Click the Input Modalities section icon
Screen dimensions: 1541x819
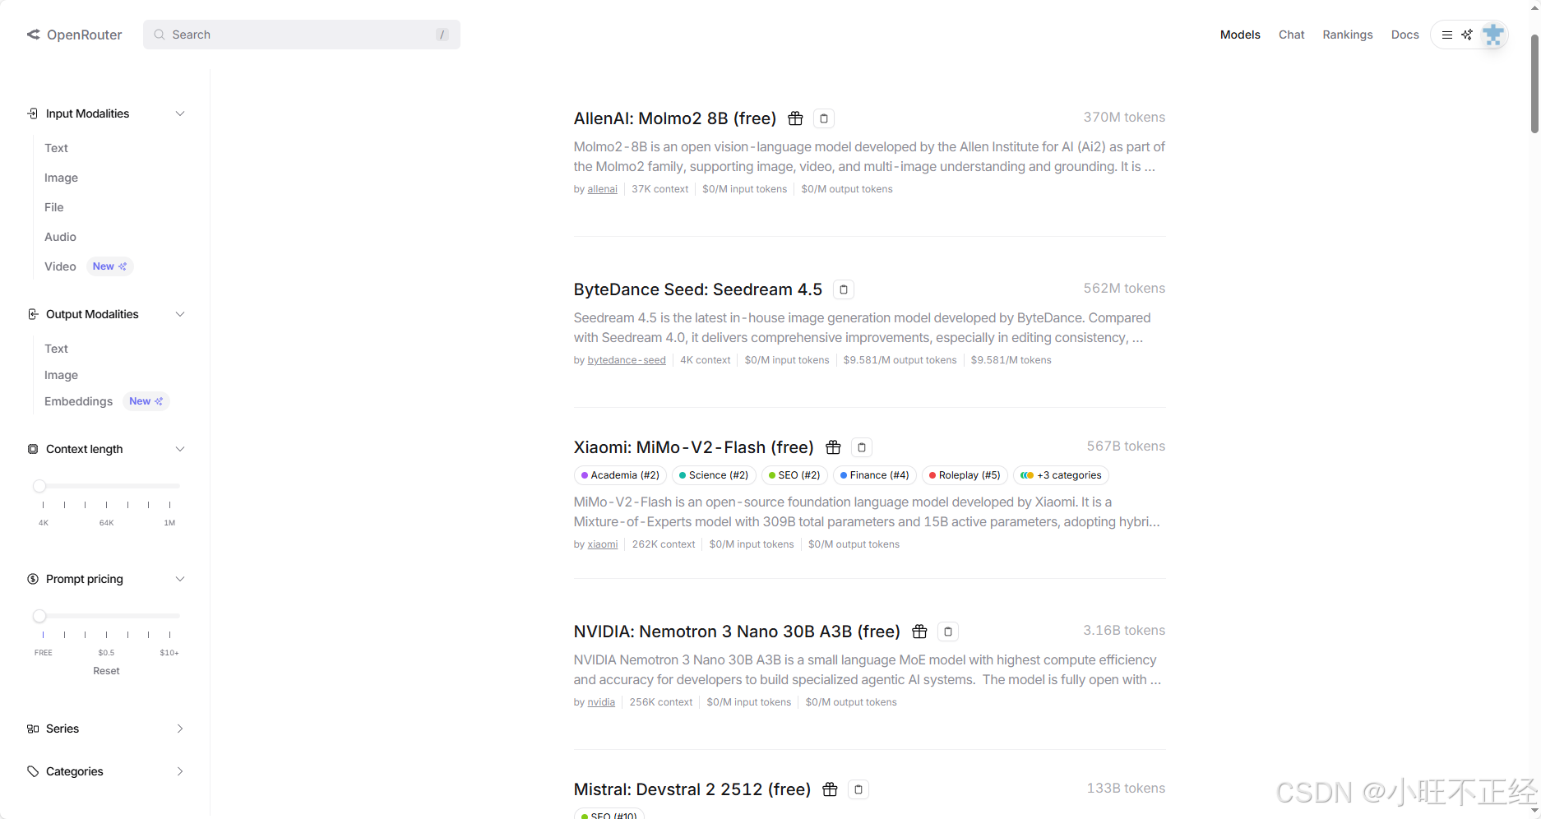click(x=33, y=113)
